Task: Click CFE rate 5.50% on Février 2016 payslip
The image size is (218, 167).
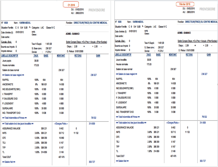Action: pyautogui.click(x=150, y=137)
